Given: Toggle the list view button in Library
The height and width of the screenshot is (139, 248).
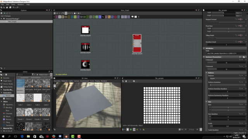Looking at the screenshot, I should pos(51,75).
